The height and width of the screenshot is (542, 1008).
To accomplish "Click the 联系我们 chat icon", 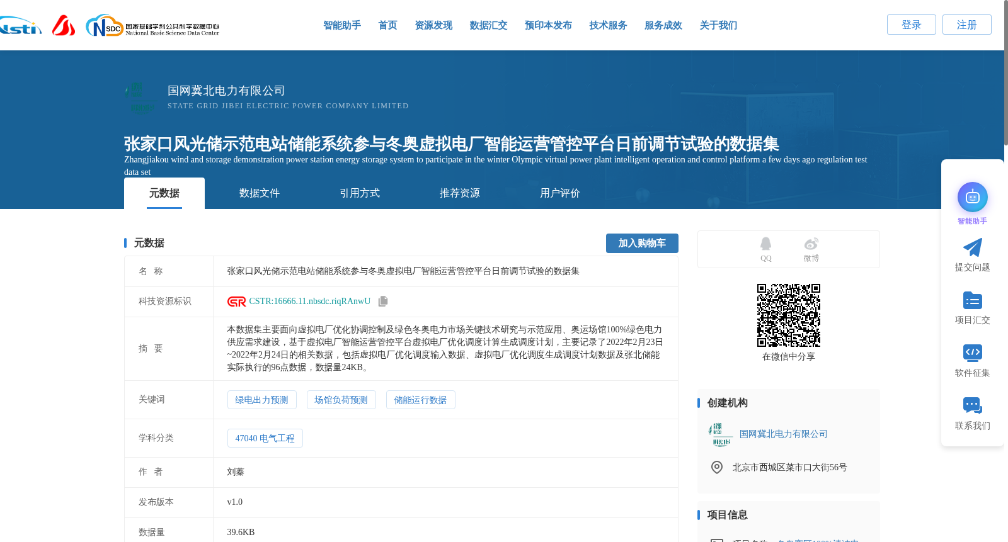I will [973, 405].
